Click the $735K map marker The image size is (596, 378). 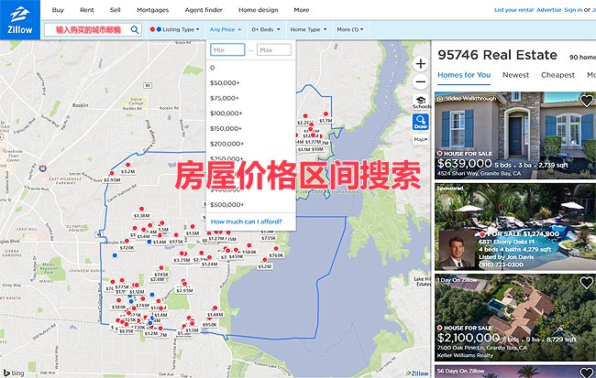[x=269, y=238]
